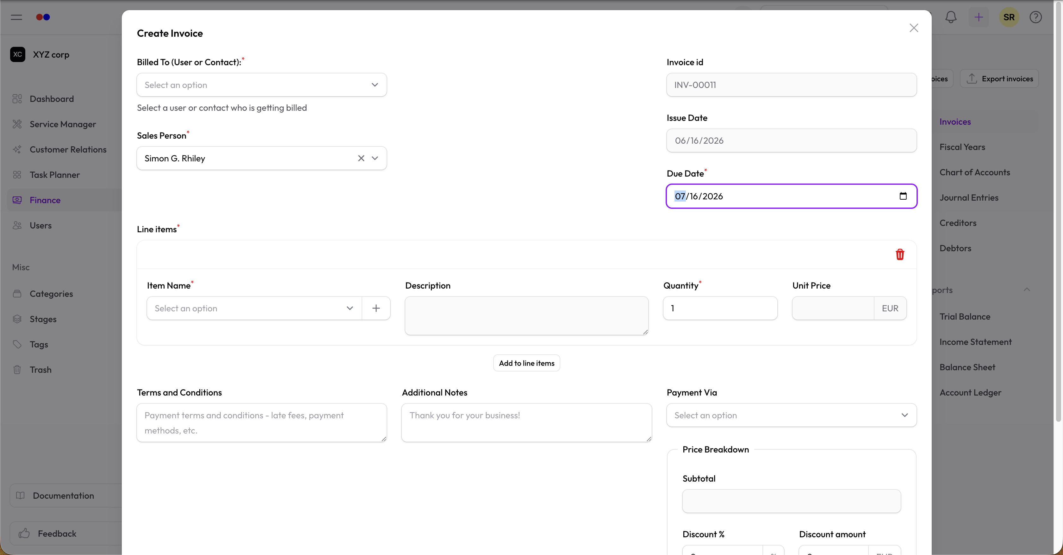Open Users in the sidebar
This screenshot has height=555, width=1063.
click(40, 225)
